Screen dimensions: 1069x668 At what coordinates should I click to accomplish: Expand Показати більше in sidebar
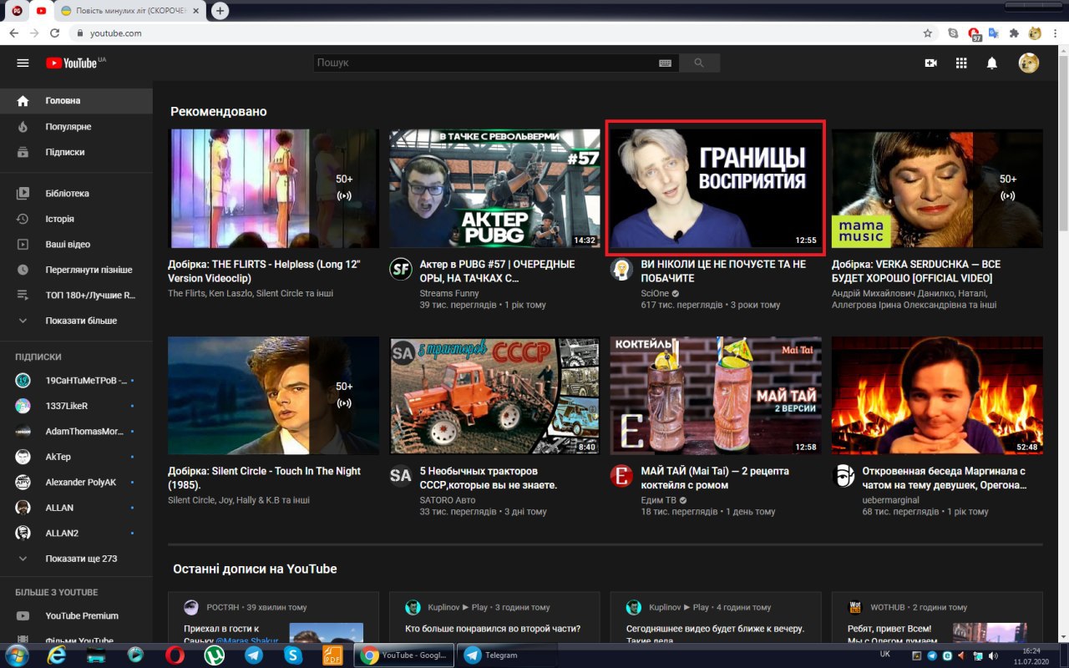click(x=76, y=321)
